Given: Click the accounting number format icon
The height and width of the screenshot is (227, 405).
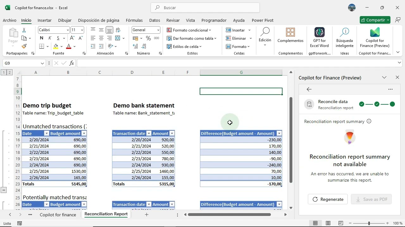Looking at the screenshot, I should tap(135, 38).
